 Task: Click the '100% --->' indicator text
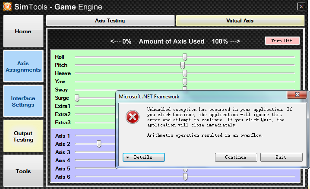coord(226,41)
